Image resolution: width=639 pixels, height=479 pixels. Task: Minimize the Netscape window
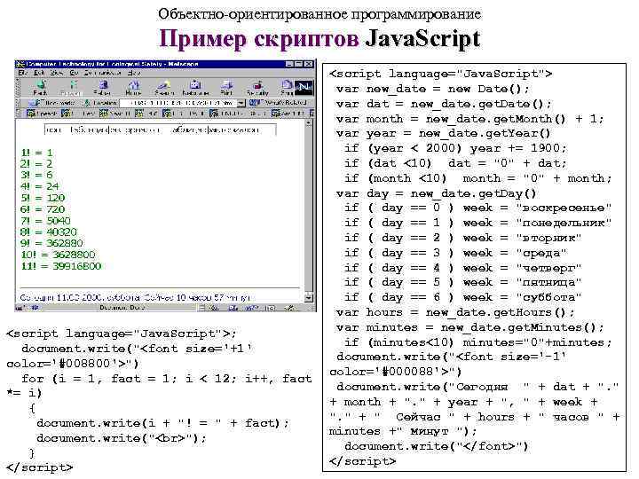tap(289, 64)
